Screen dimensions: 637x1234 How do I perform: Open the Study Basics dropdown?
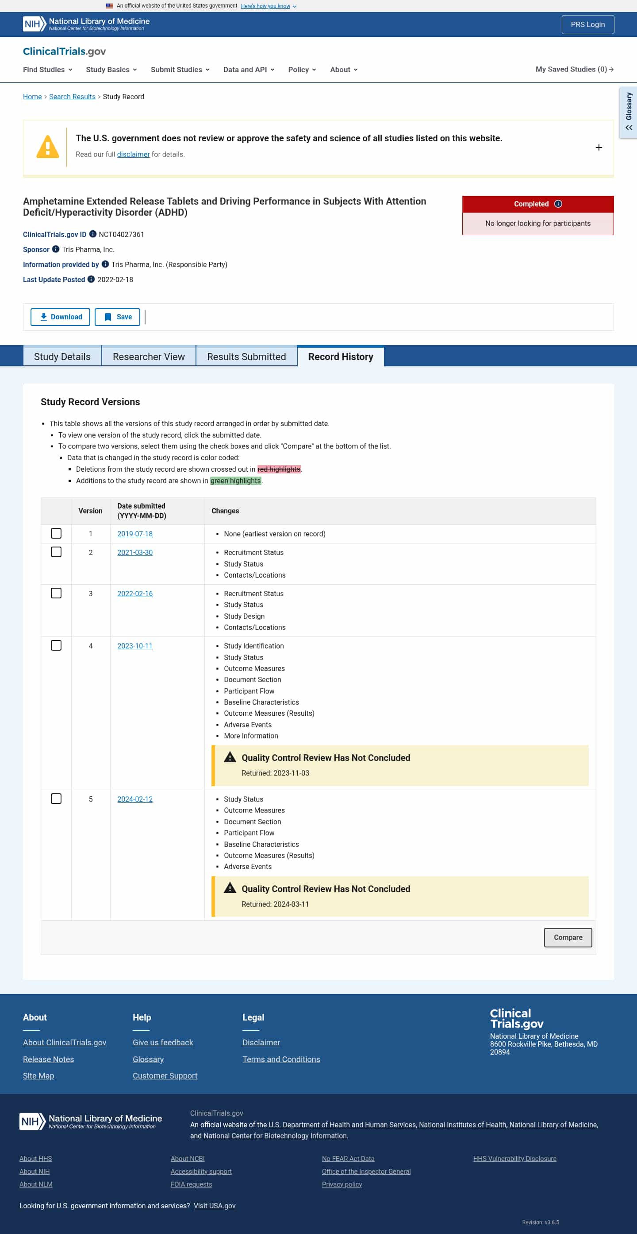(x=111, y=70)
